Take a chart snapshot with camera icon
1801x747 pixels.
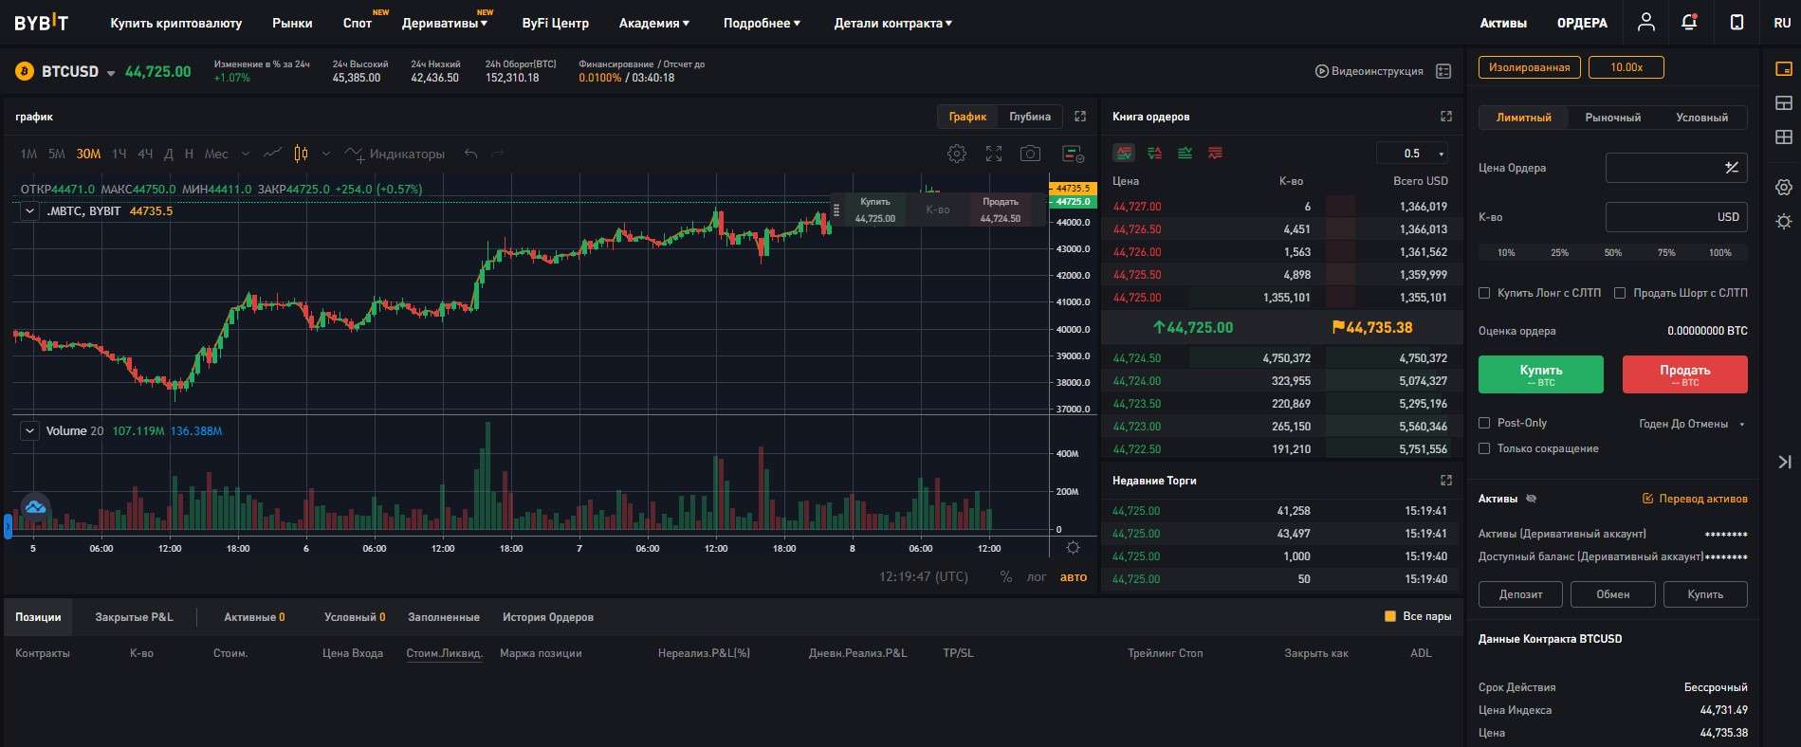[1030, 154]
